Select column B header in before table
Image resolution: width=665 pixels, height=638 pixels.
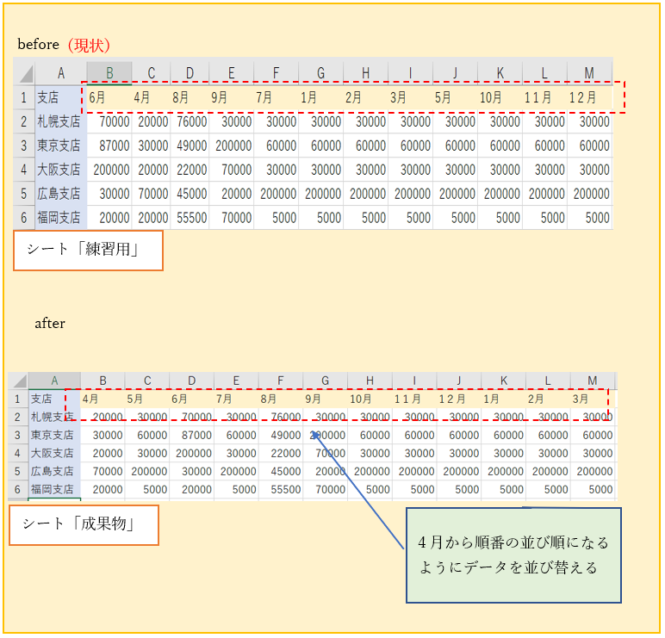tap(109, 73)
